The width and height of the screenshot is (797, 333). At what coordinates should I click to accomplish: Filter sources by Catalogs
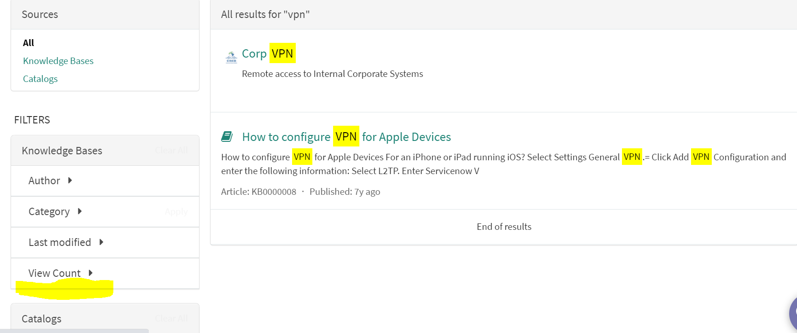[x=40, y=79]
